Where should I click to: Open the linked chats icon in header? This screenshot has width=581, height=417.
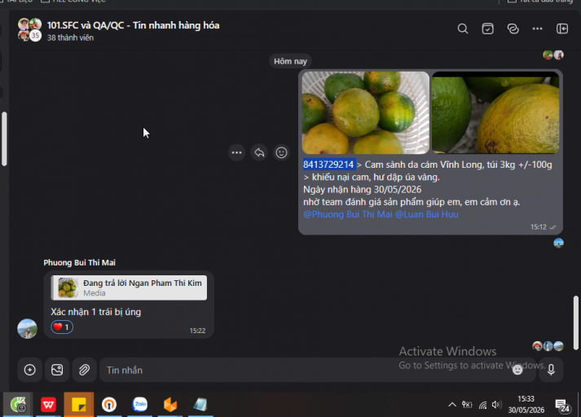(513, 29)
